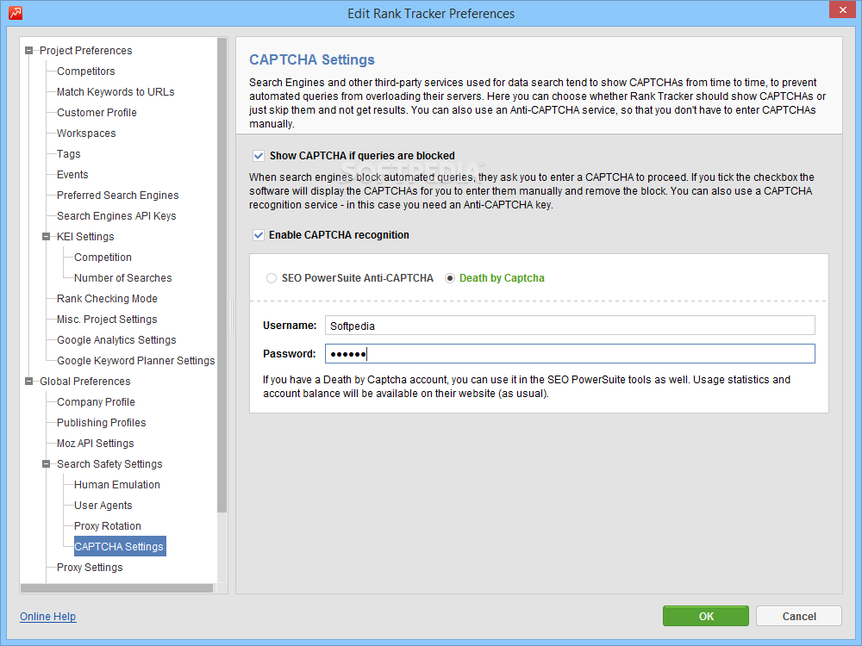Open Google Keyword Planner Settings
The width and height of the screenshot is (862, 646).
pyautogui.click(x=136, y=361)
